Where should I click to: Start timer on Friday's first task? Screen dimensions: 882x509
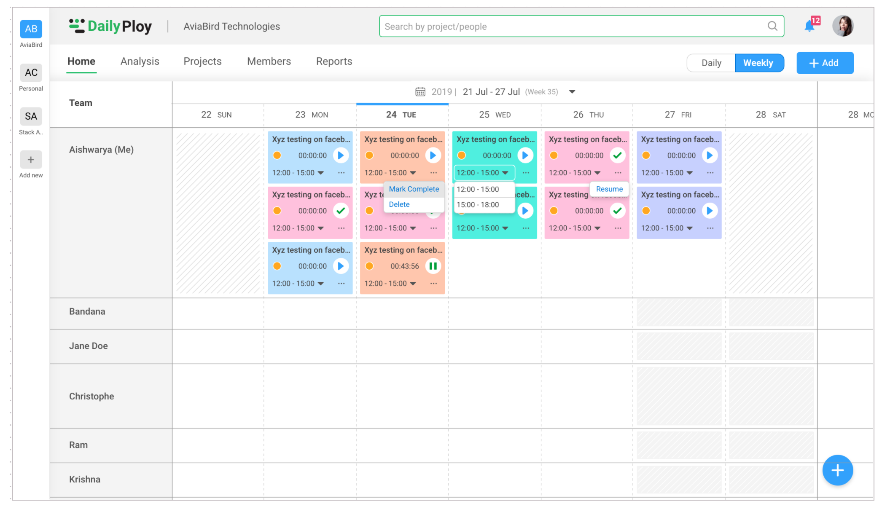click(710, 155)
